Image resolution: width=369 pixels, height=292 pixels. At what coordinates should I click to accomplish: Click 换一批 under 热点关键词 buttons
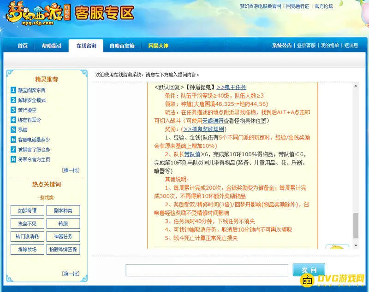coord(71,274)
